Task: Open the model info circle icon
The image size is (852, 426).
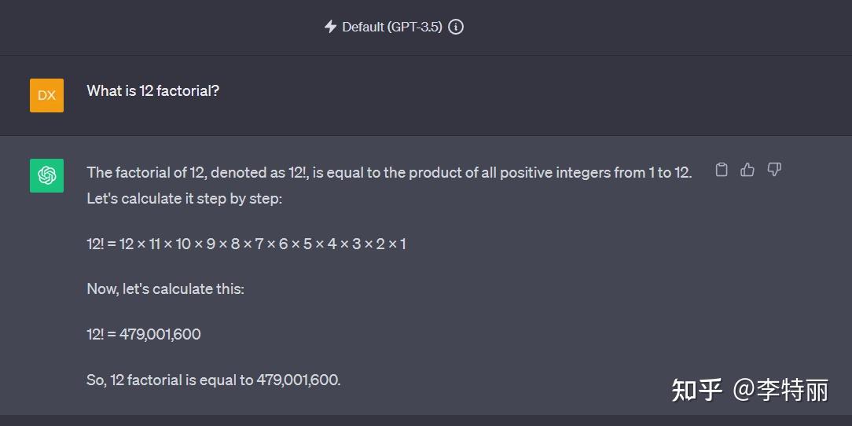Action: 456,27
